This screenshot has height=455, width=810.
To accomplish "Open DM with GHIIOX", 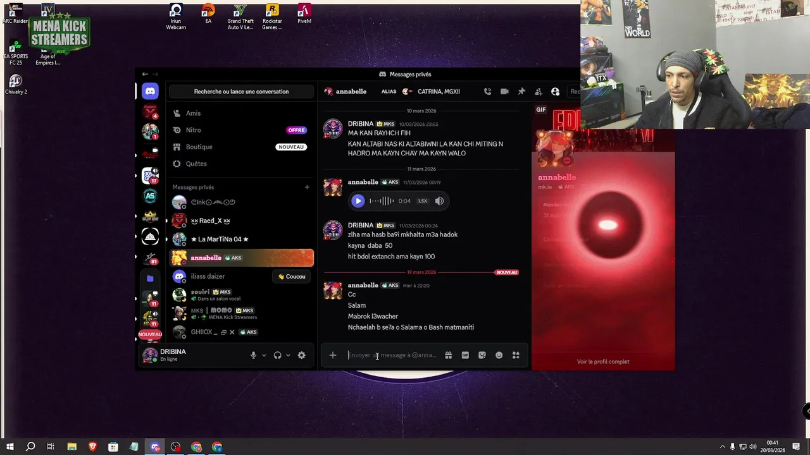I will 242,332.
